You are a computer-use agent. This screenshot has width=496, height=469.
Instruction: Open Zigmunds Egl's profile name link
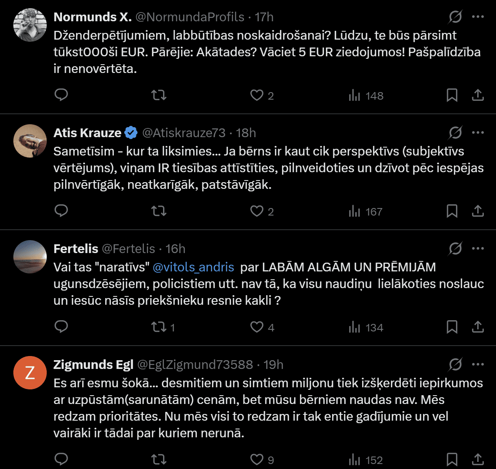click(x=93, y=364)
